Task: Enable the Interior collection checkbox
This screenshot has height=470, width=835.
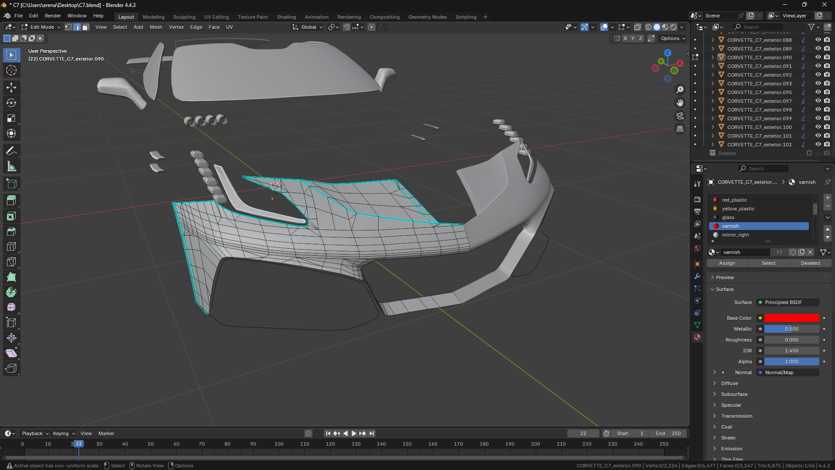Action: click(809, 153)
